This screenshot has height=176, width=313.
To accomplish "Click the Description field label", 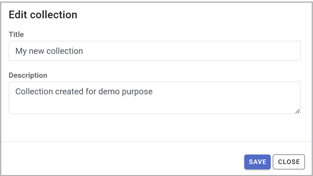I will click(28, 75).
